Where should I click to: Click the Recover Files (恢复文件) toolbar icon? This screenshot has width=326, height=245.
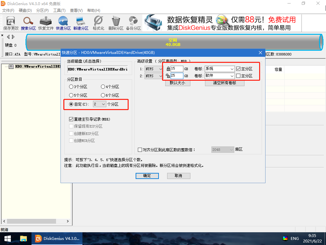(46, 23)
